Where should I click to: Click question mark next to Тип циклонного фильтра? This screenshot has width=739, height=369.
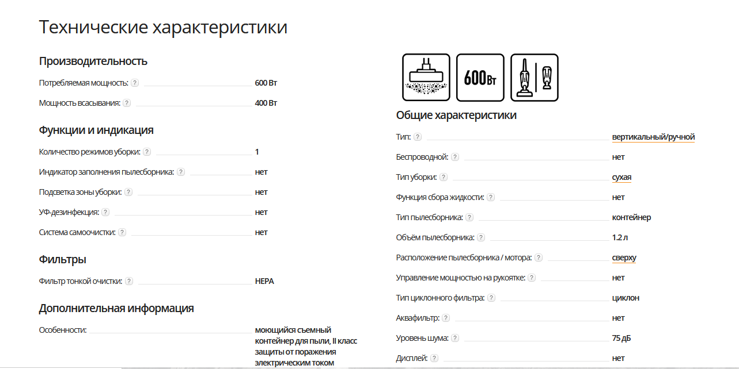tap(491, 298)
